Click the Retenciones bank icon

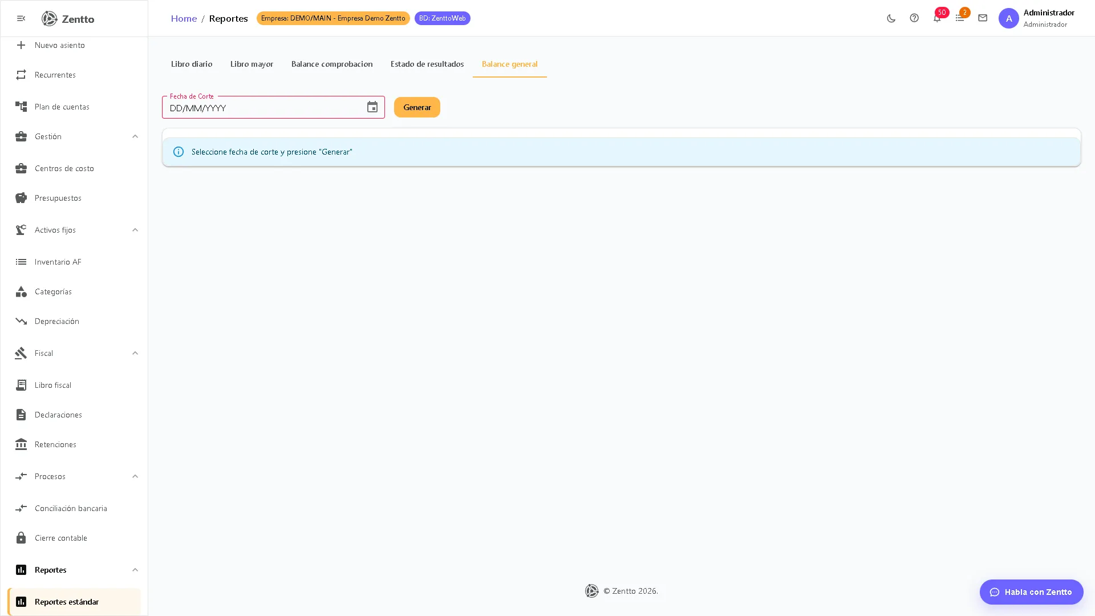(21, 444)
